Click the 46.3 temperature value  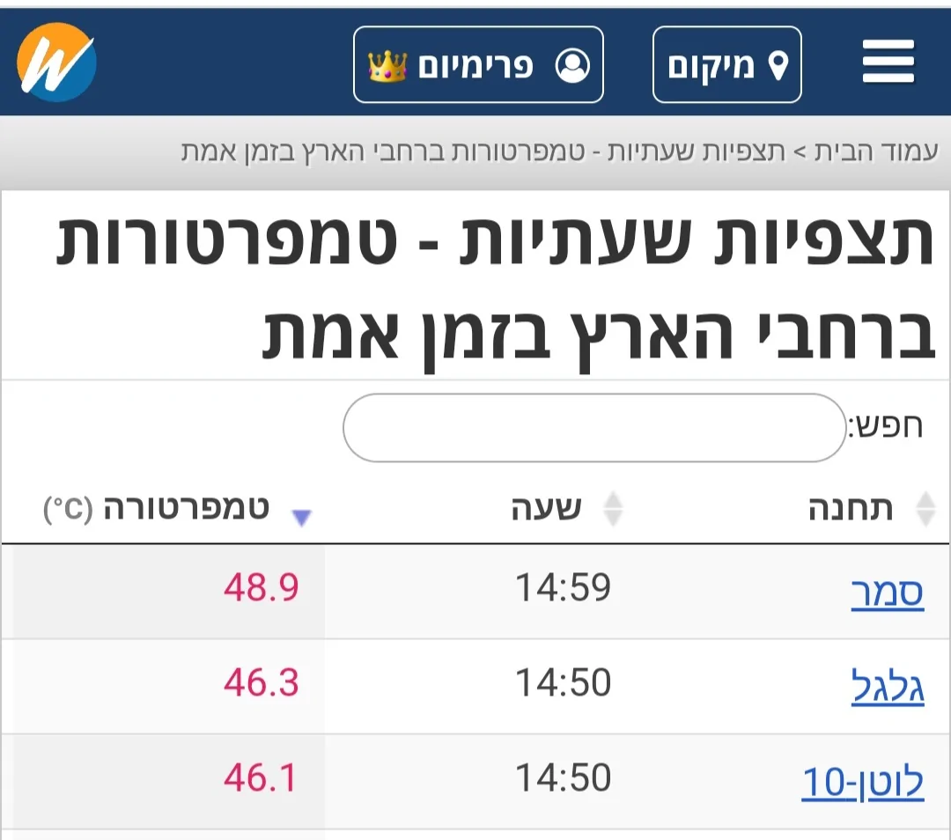[x=261, y=683]
